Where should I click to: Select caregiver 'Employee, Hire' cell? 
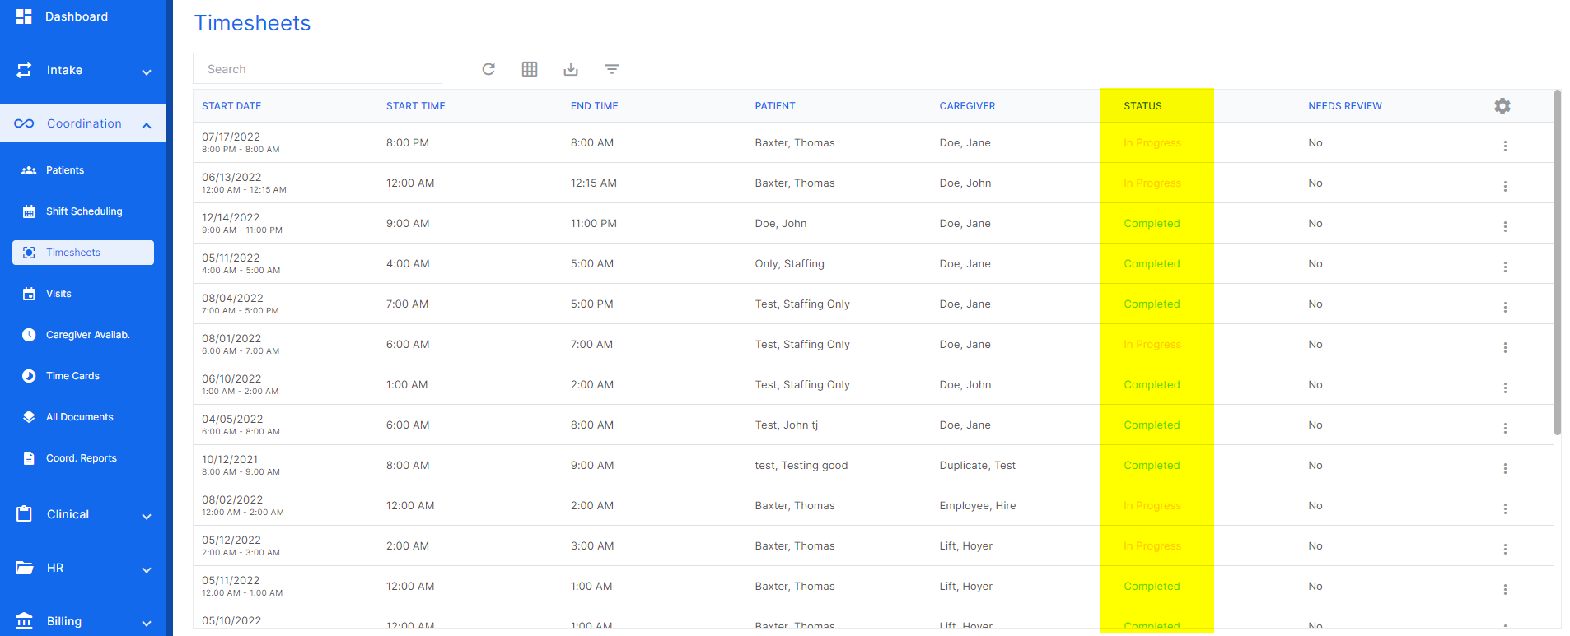[x=977, y=506]
